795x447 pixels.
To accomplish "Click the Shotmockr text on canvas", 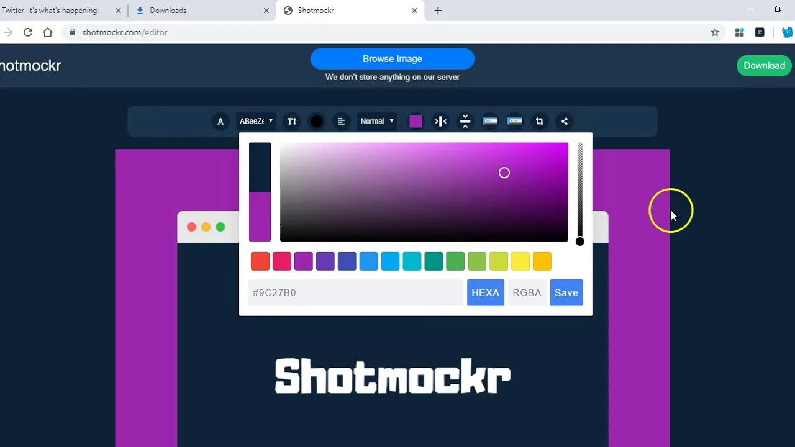I will point(393,376).
